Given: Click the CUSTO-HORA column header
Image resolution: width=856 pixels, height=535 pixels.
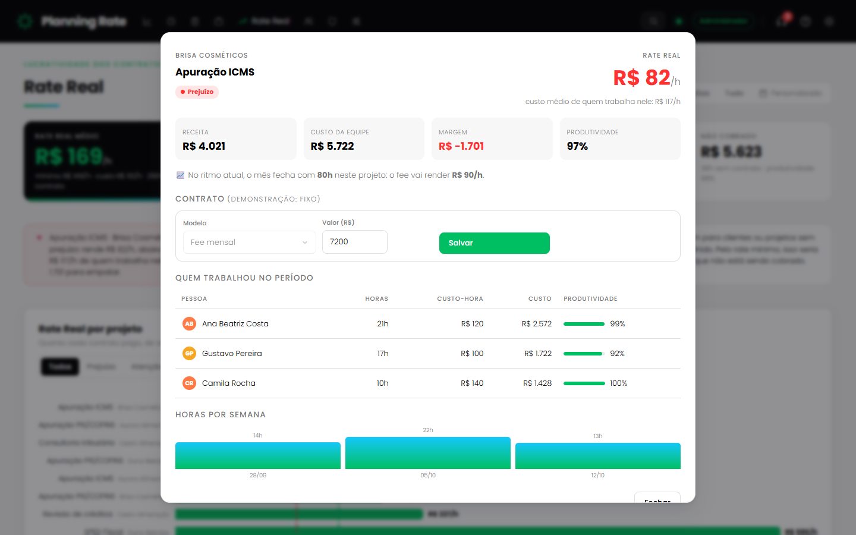Looking at the screenshot, I should click(460, 299).
